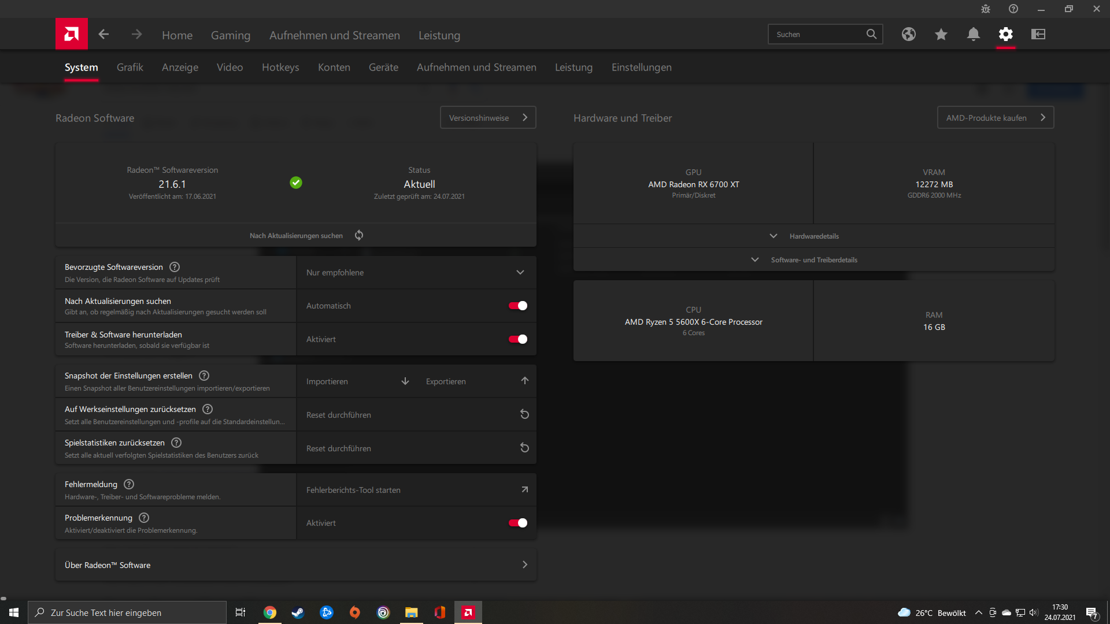Show help for Spielstatistiken zurücksetzen
This screenshot has width=1110, height=624.
coord(176,443)
